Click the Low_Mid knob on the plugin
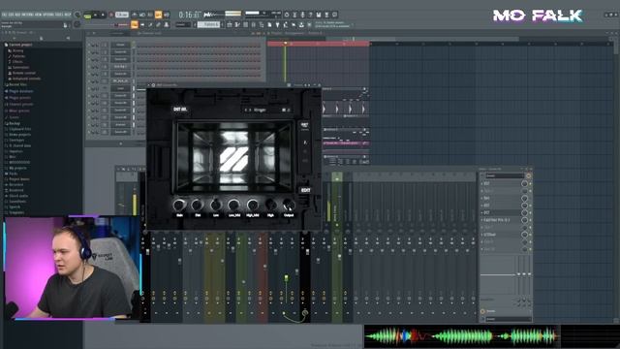 (233, 205)
